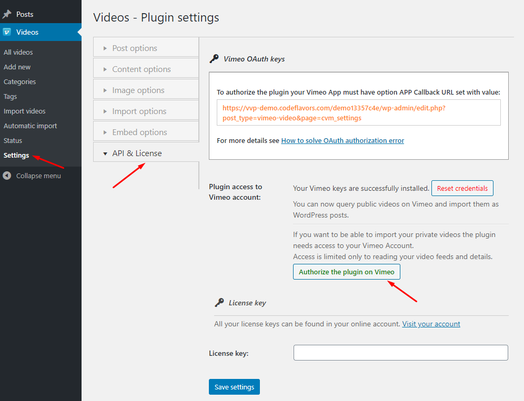Collapse the API & License section
Image resolution: width=524 pixels, height=401 pixels.
[x=146, y=153]
